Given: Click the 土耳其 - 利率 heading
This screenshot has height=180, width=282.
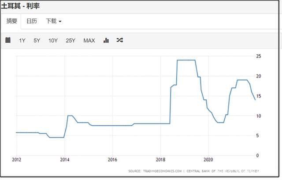Looking at the screenshot, I should click(x=20, y=6).
